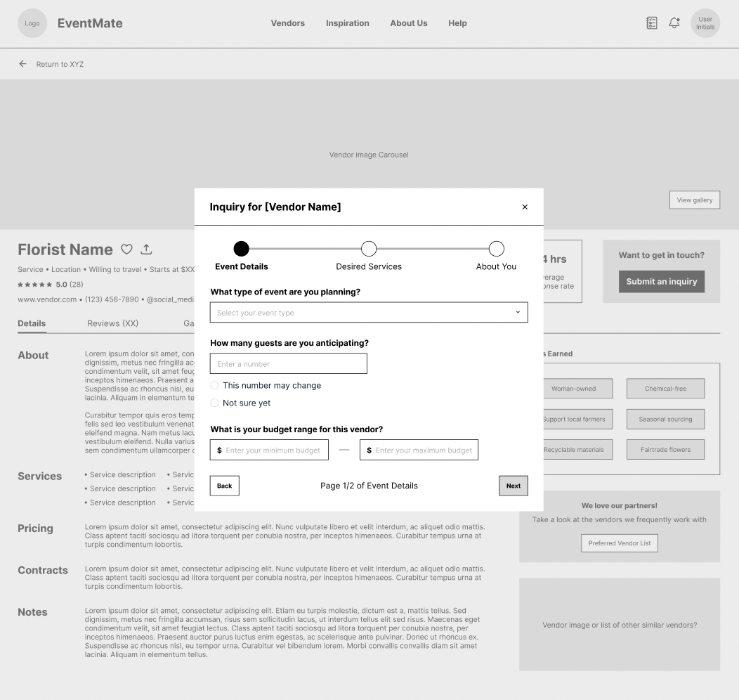Open the Preferred Vendor List button
Screen dimensions: 739x700
pos(620,543)
